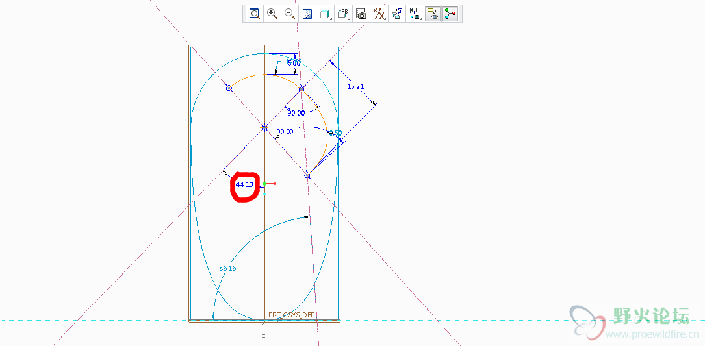Select the 44.10 dimension value
Image resolution: width=705 pixels, height=346 pixels.
[244, 184]
